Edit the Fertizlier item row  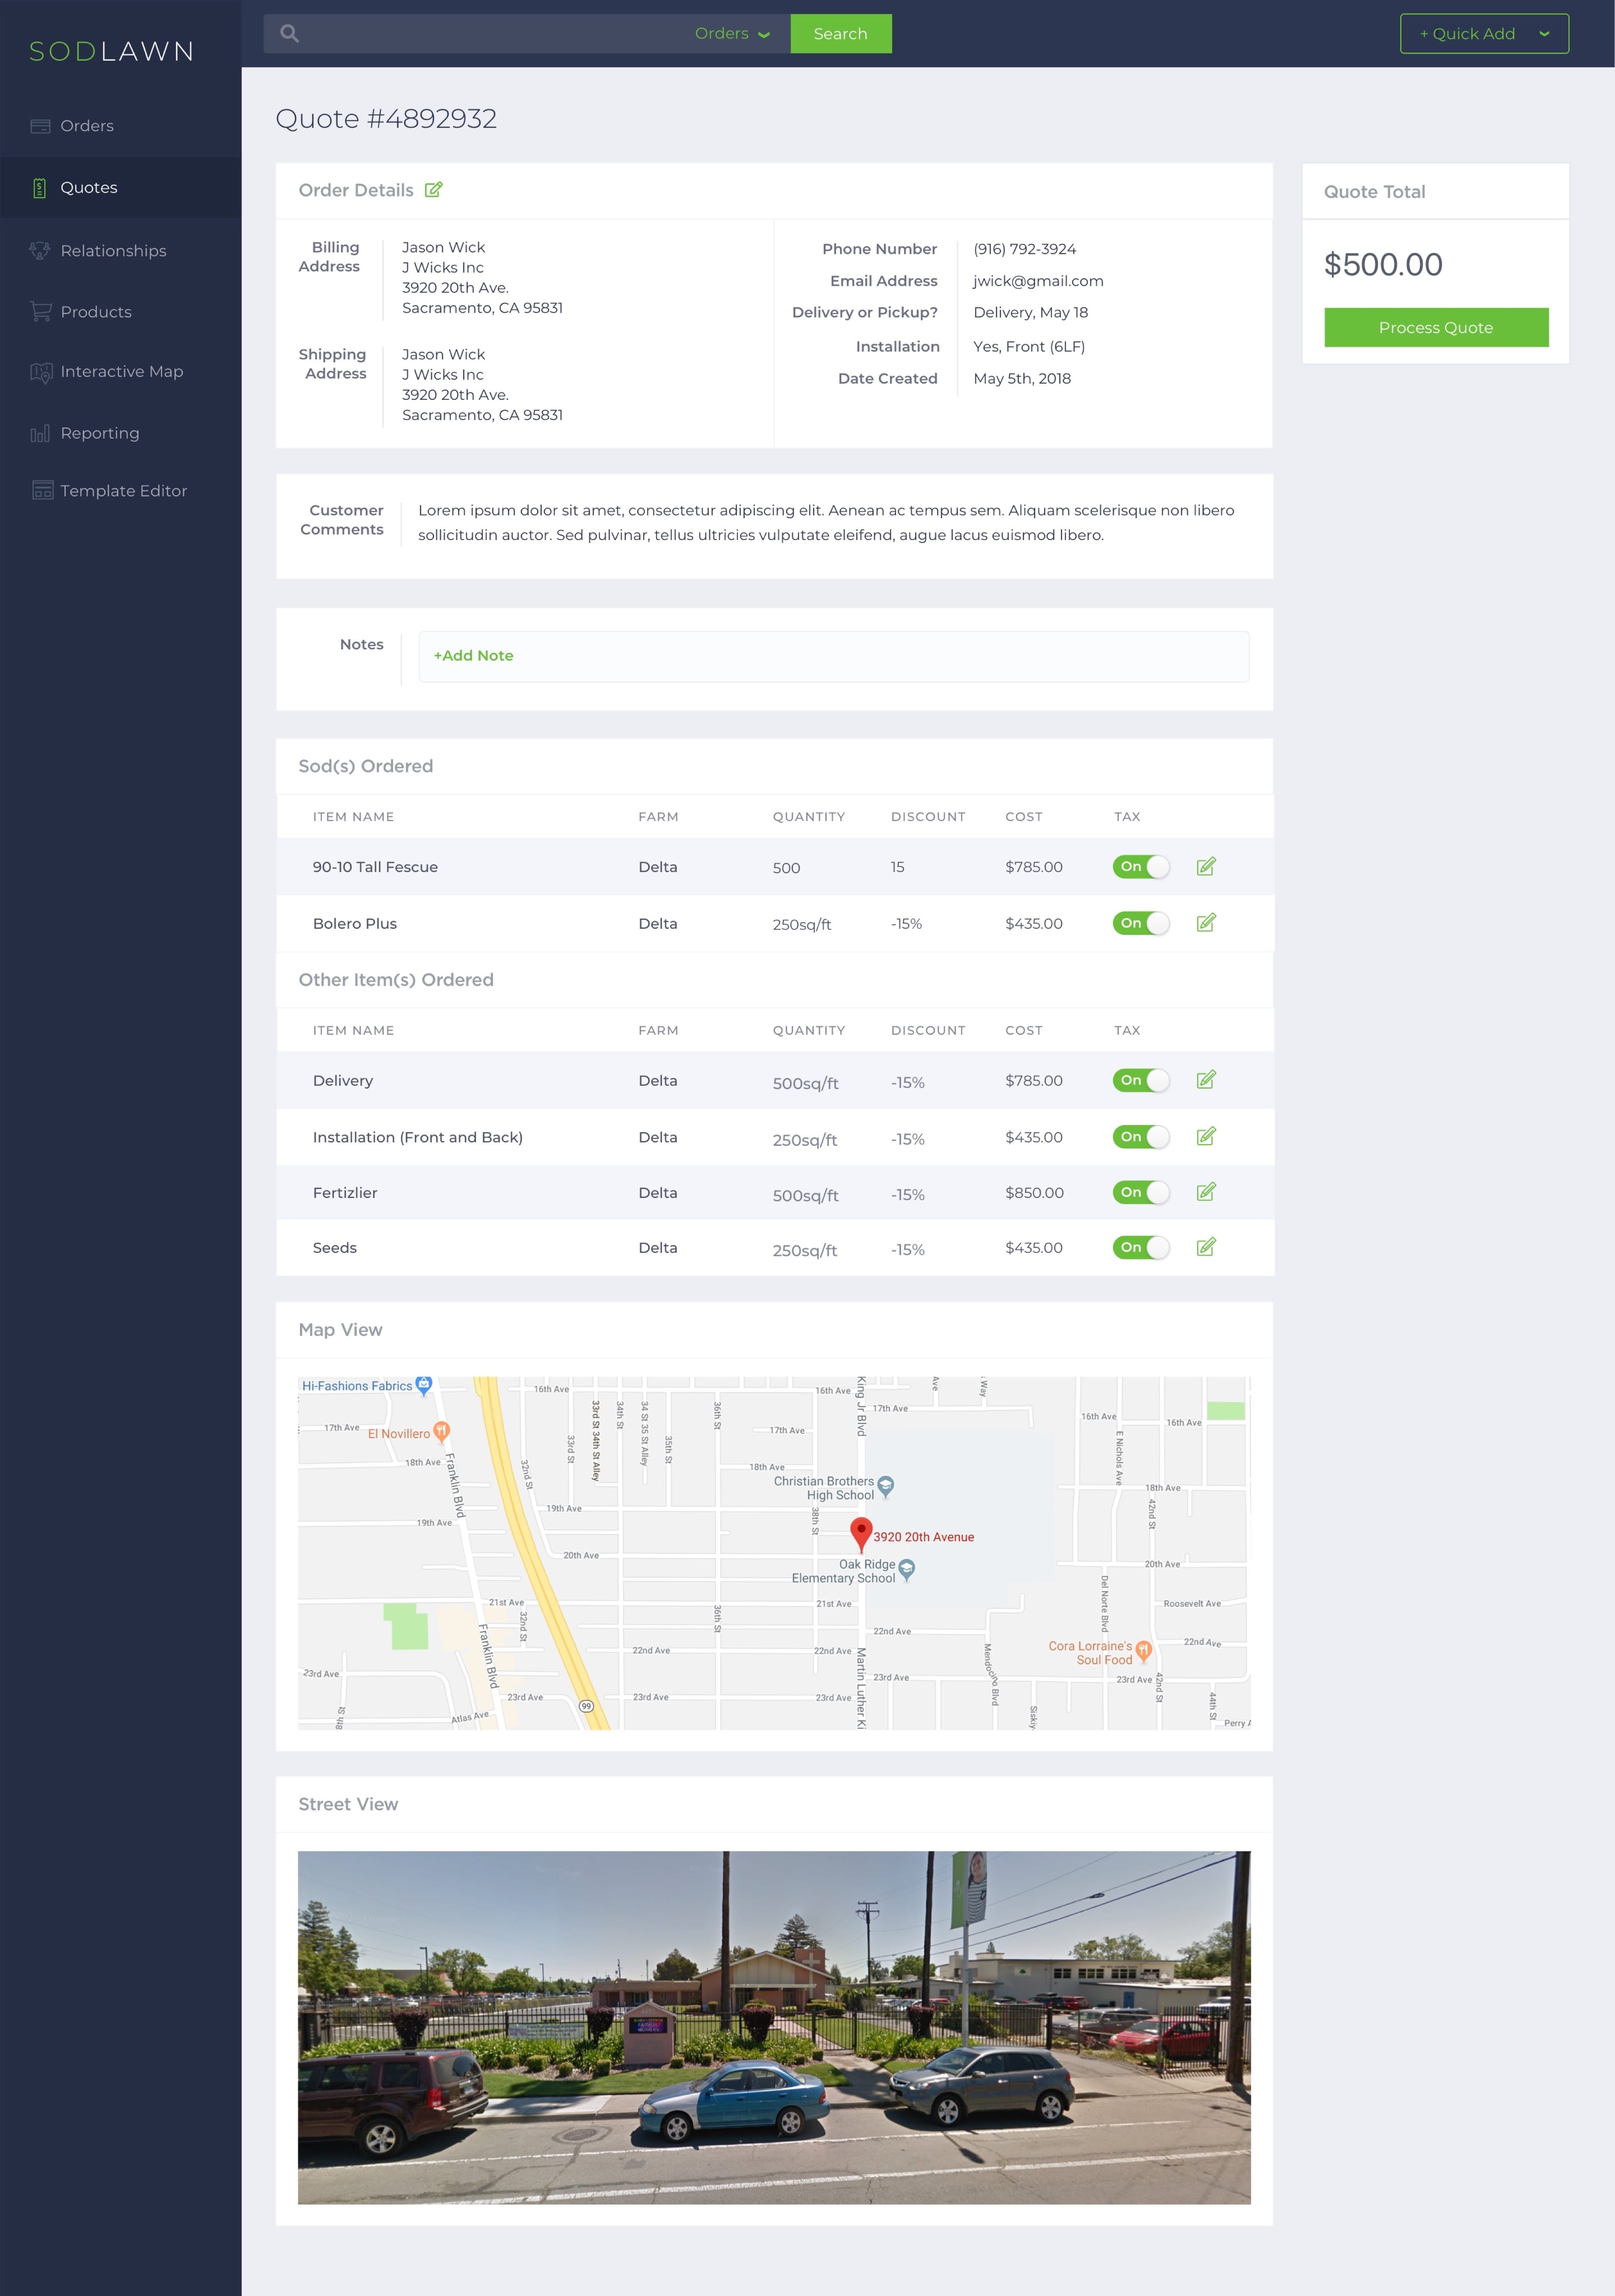(x=1206, y=1192)
